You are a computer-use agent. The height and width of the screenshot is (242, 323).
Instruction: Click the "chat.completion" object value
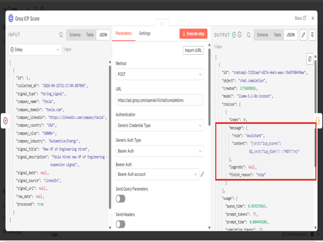(x=253, y=81)
